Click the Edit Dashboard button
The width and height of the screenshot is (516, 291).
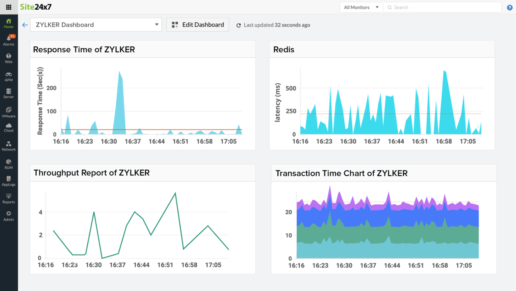[198, 25]
